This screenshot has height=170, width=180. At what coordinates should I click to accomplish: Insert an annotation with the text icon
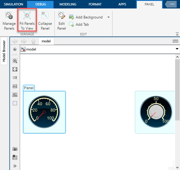pos(15,86)
